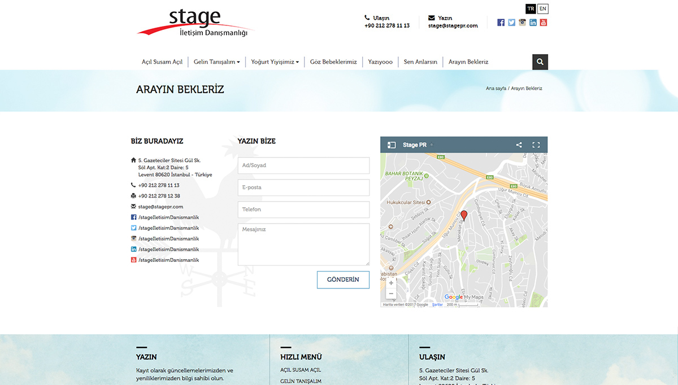Click the Facebook icon in contact list
The height and width of the screenshot is (385, 678).
click(x=133, y=217)
